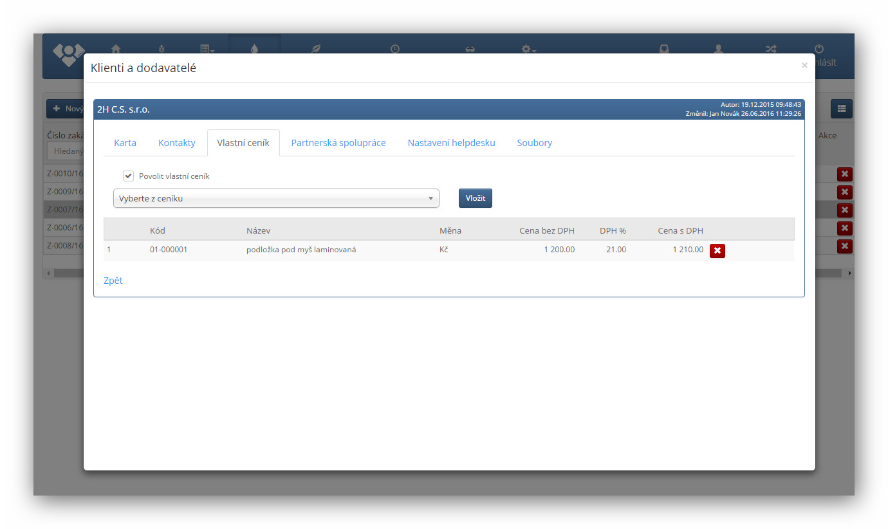This screenshot has width=888, height=529.
Task: Click the shuffle arrows icon in navbar
Action: point(770,48)
